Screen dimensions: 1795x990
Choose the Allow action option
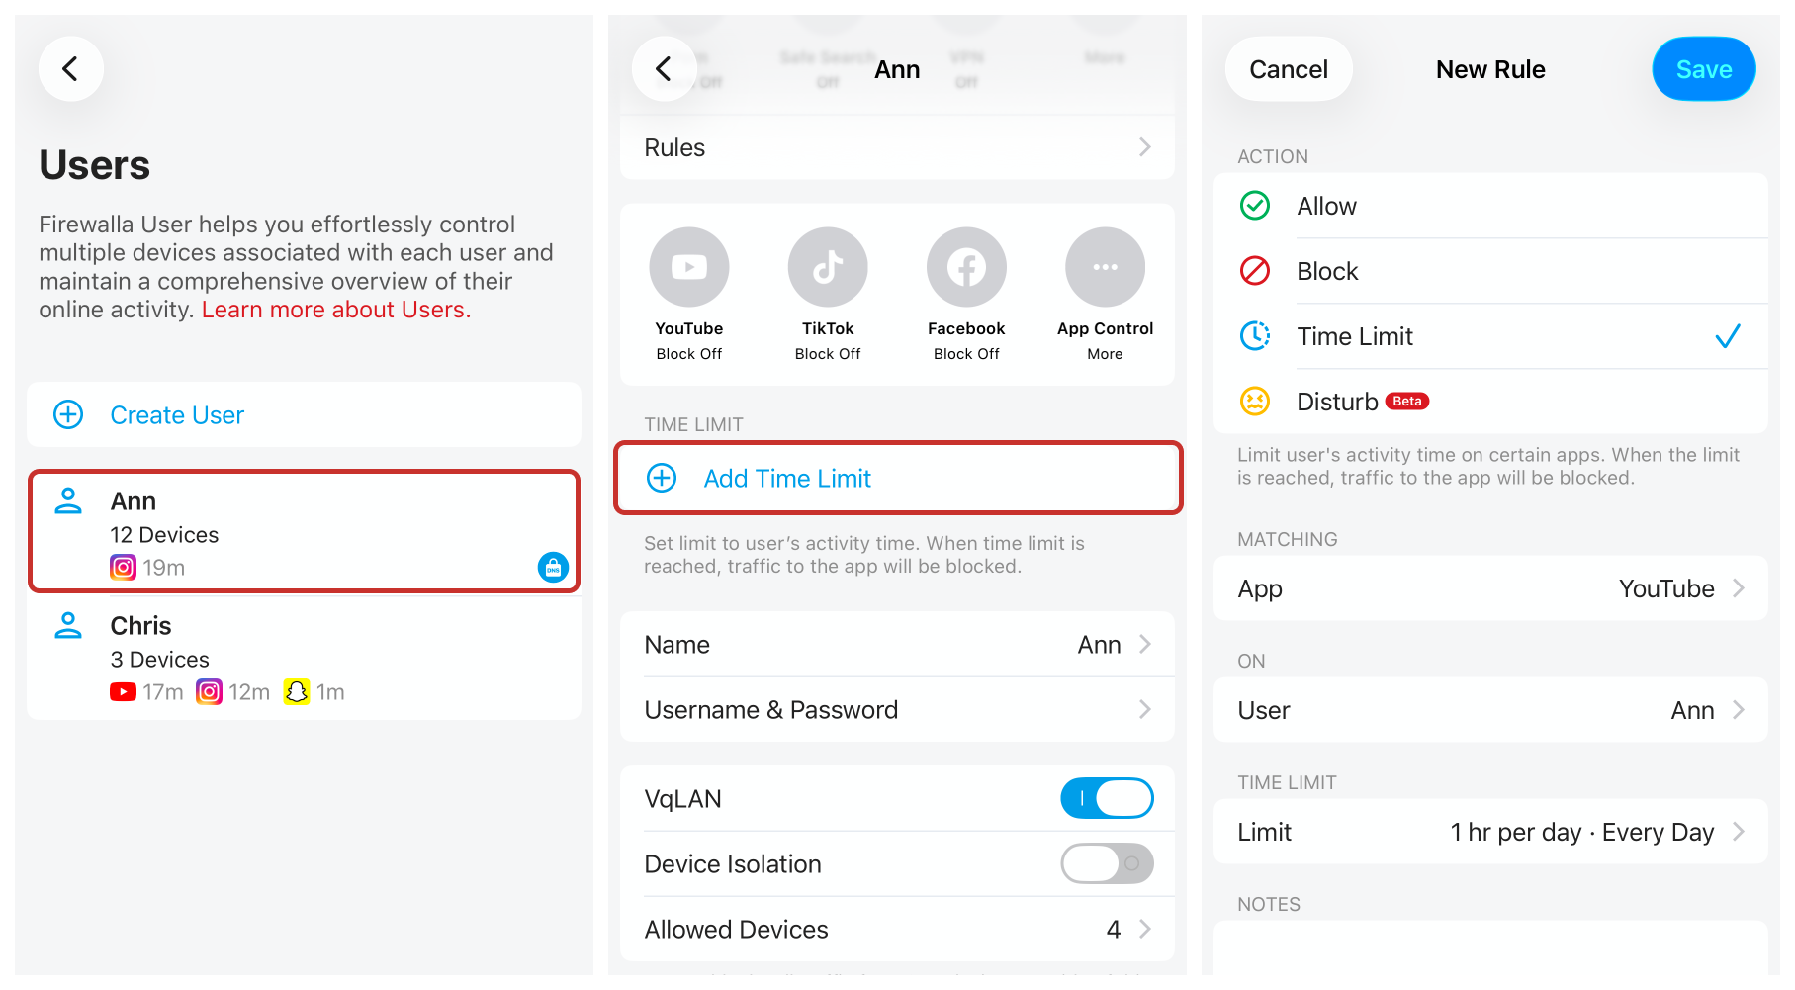click(x=1490, y=206)
